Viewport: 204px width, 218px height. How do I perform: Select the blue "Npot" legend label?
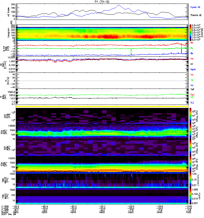pyautogui.click(x=193, y=69)
